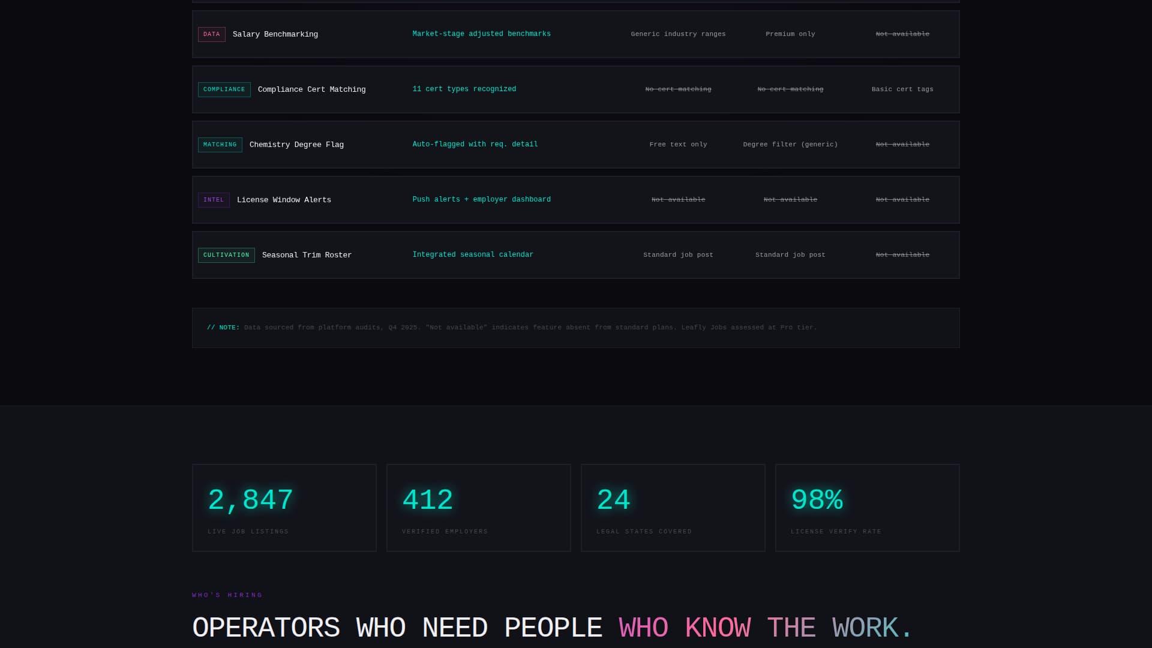Viewport: 1152px width, 648px height.
Task: Click 'Auto-flagged with req. detail' text
Action: point(475,144)
